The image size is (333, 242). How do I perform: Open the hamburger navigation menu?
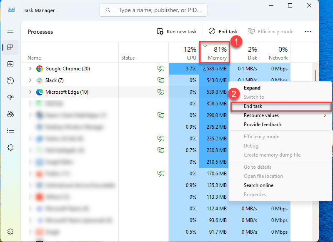click(x=10, y=31)
